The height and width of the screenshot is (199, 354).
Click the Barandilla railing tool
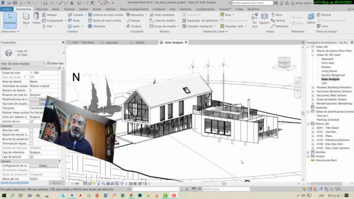[x=135, y=15]
